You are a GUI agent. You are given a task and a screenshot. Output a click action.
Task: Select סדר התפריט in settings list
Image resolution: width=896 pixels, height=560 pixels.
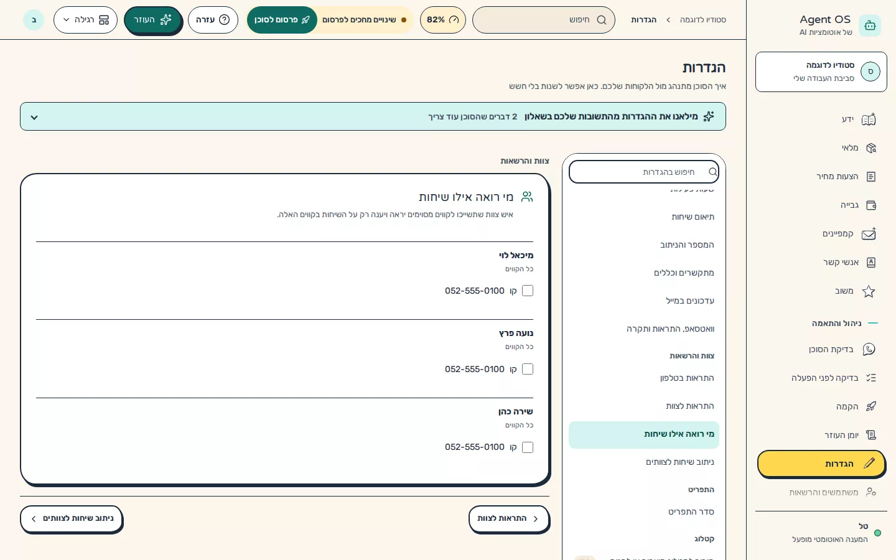pos(644,512)
